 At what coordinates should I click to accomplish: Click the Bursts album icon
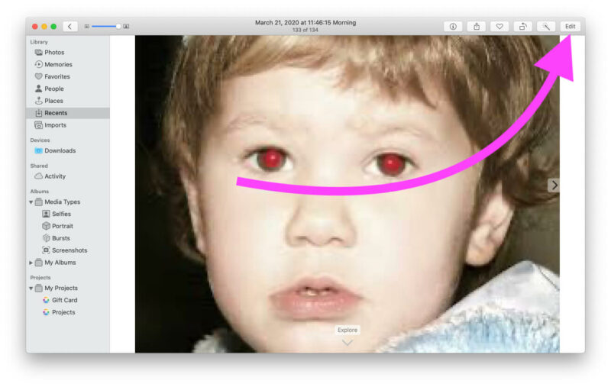[46, 238]
